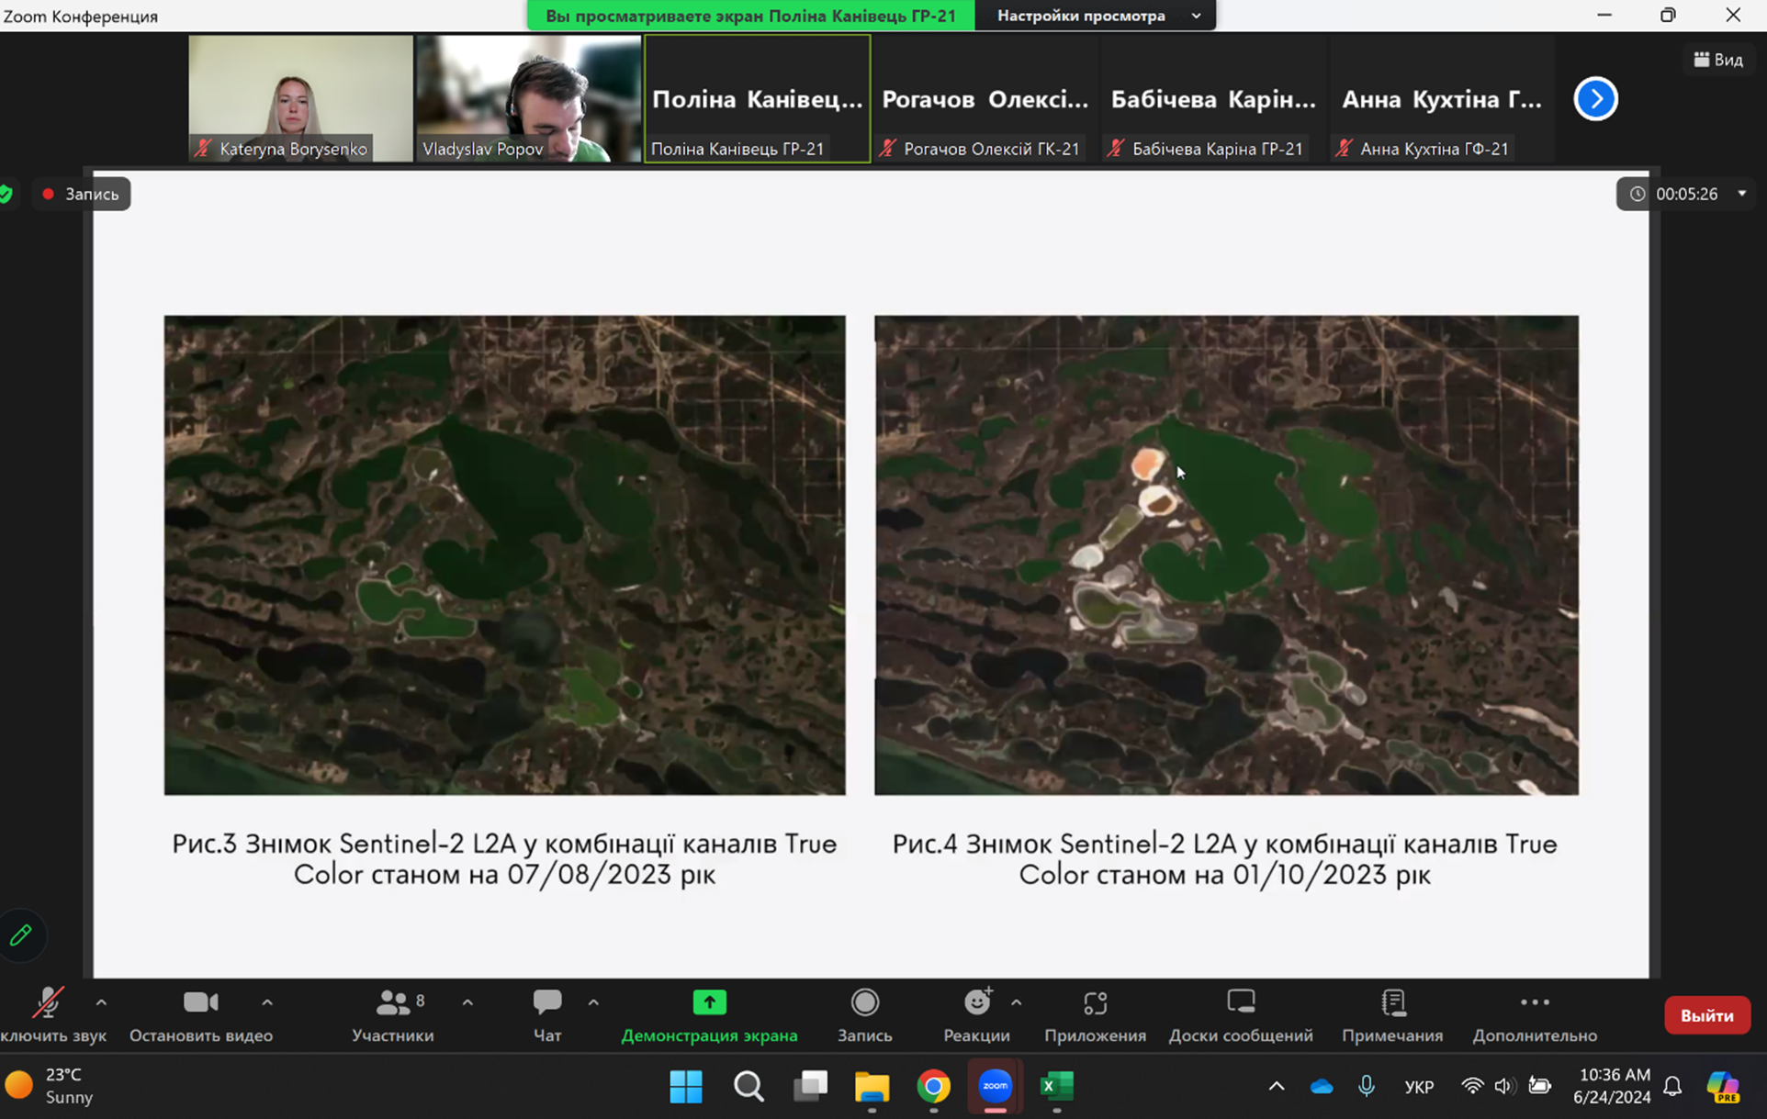Open Excel from the Windows taskbar
The height and width of the screenshot is (1119, 1767).
[x=1056, y=1087]
